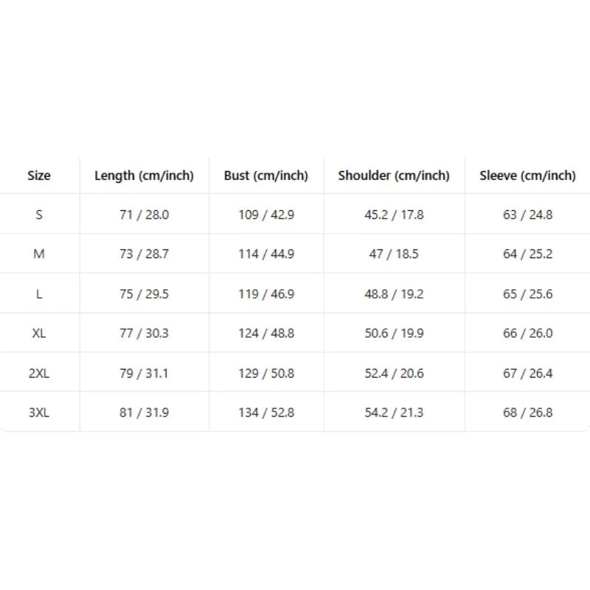The height and width of the screenshot is (590, 590).
Task: Click the 54.2 / 21.3 shoulder cell
Action: 394,413
